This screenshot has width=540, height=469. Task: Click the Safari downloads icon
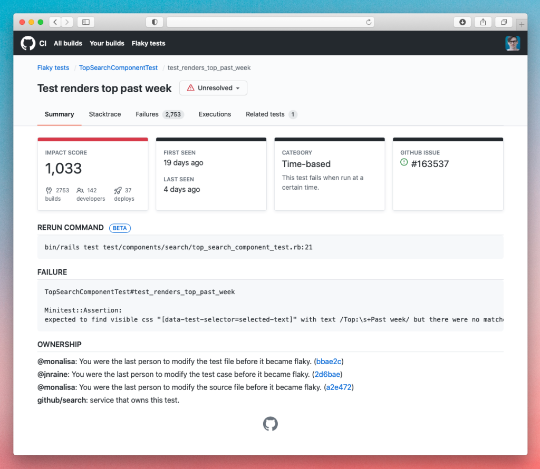pyautogui.click(x=462, y=22)
